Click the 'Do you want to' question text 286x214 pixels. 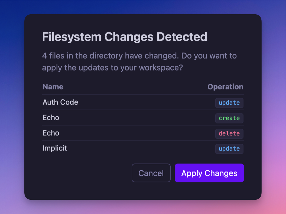(x=209, y=56)
